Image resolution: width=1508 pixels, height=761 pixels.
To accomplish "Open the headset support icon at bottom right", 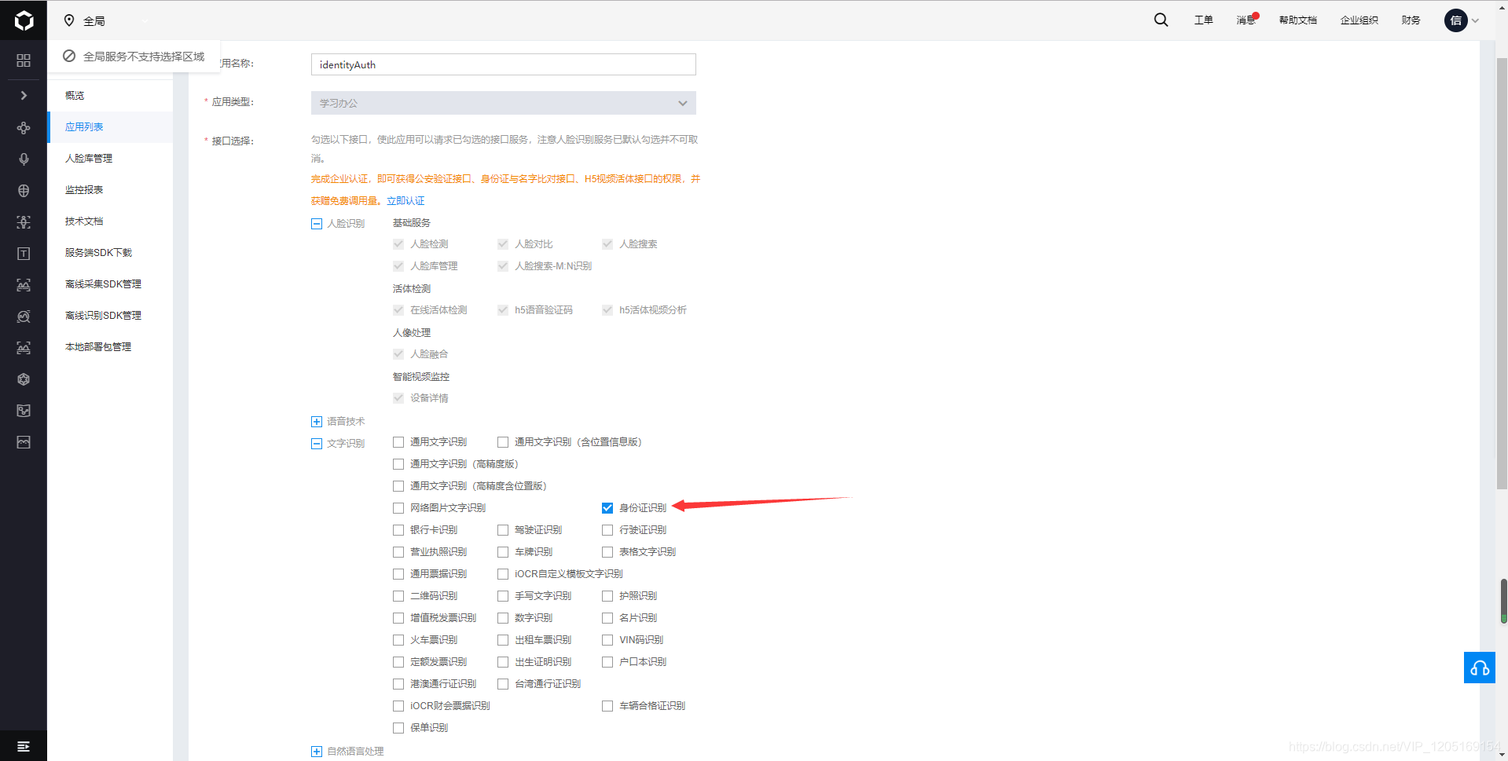I will coord(1479,668).
